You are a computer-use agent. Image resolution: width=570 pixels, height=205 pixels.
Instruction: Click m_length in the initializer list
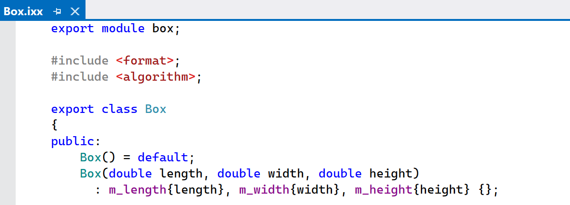138,190
